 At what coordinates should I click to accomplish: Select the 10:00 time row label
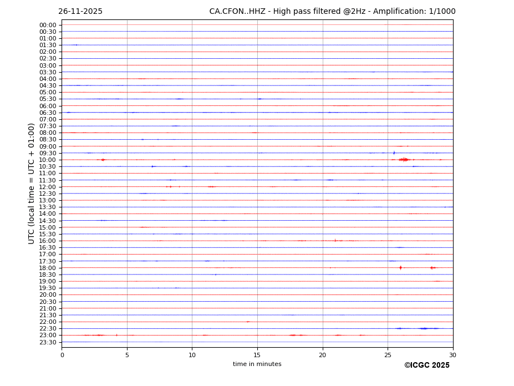tap(47, 160)
